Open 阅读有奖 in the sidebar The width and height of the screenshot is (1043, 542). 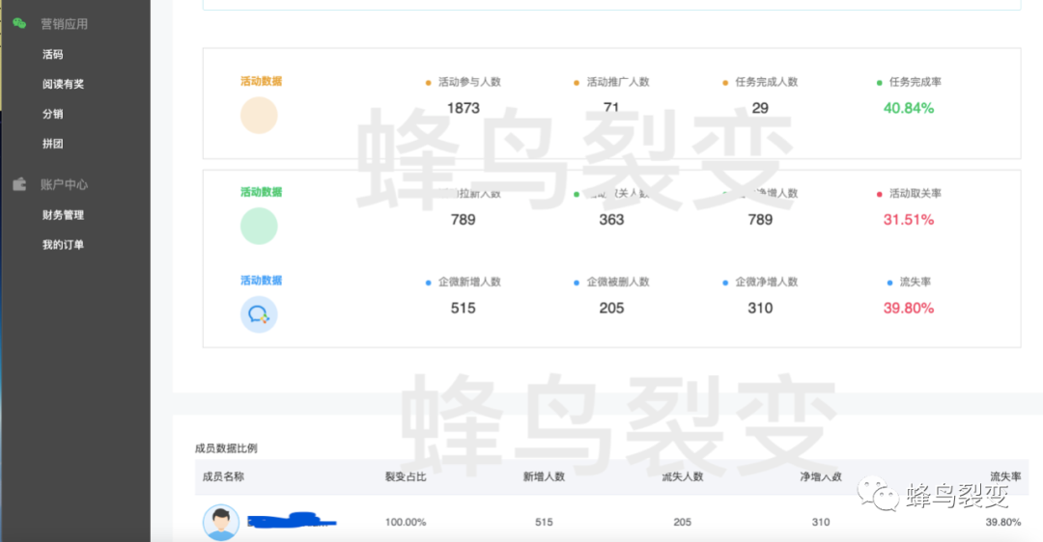[63, 84]
